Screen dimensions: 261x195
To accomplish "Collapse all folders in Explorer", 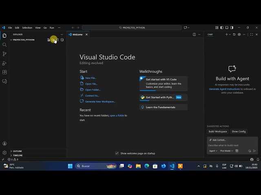I will [x=62, y=40].
